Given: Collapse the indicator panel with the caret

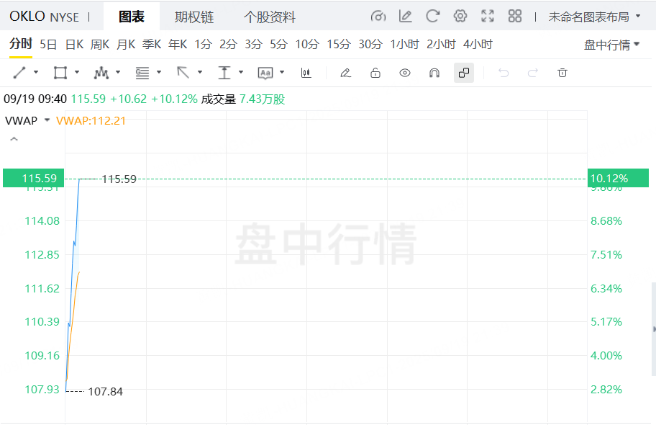Looking at the screenshot, I should [x=14, y=139].
